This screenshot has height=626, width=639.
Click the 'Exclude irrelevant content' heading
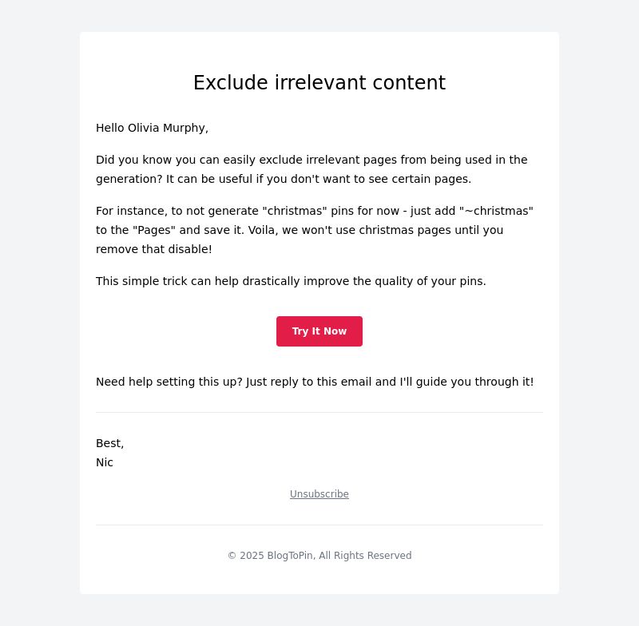pos(319,83)
